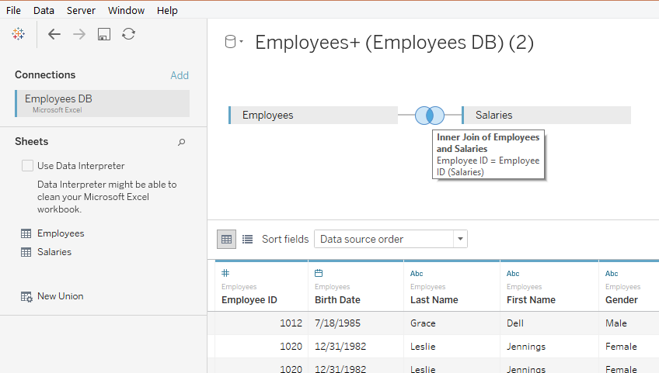Select the Employees table in the join canvas

pos(313,115)
